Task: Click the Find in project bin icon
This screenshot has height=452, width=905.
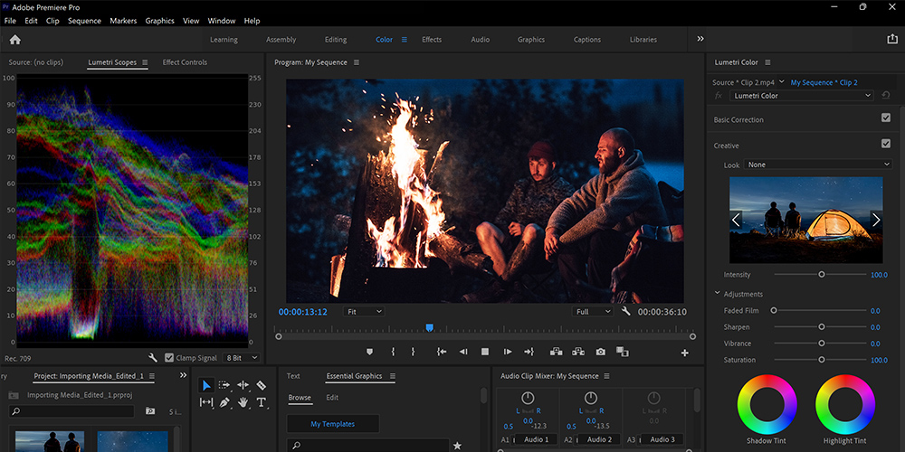Action: coord(150,411)
